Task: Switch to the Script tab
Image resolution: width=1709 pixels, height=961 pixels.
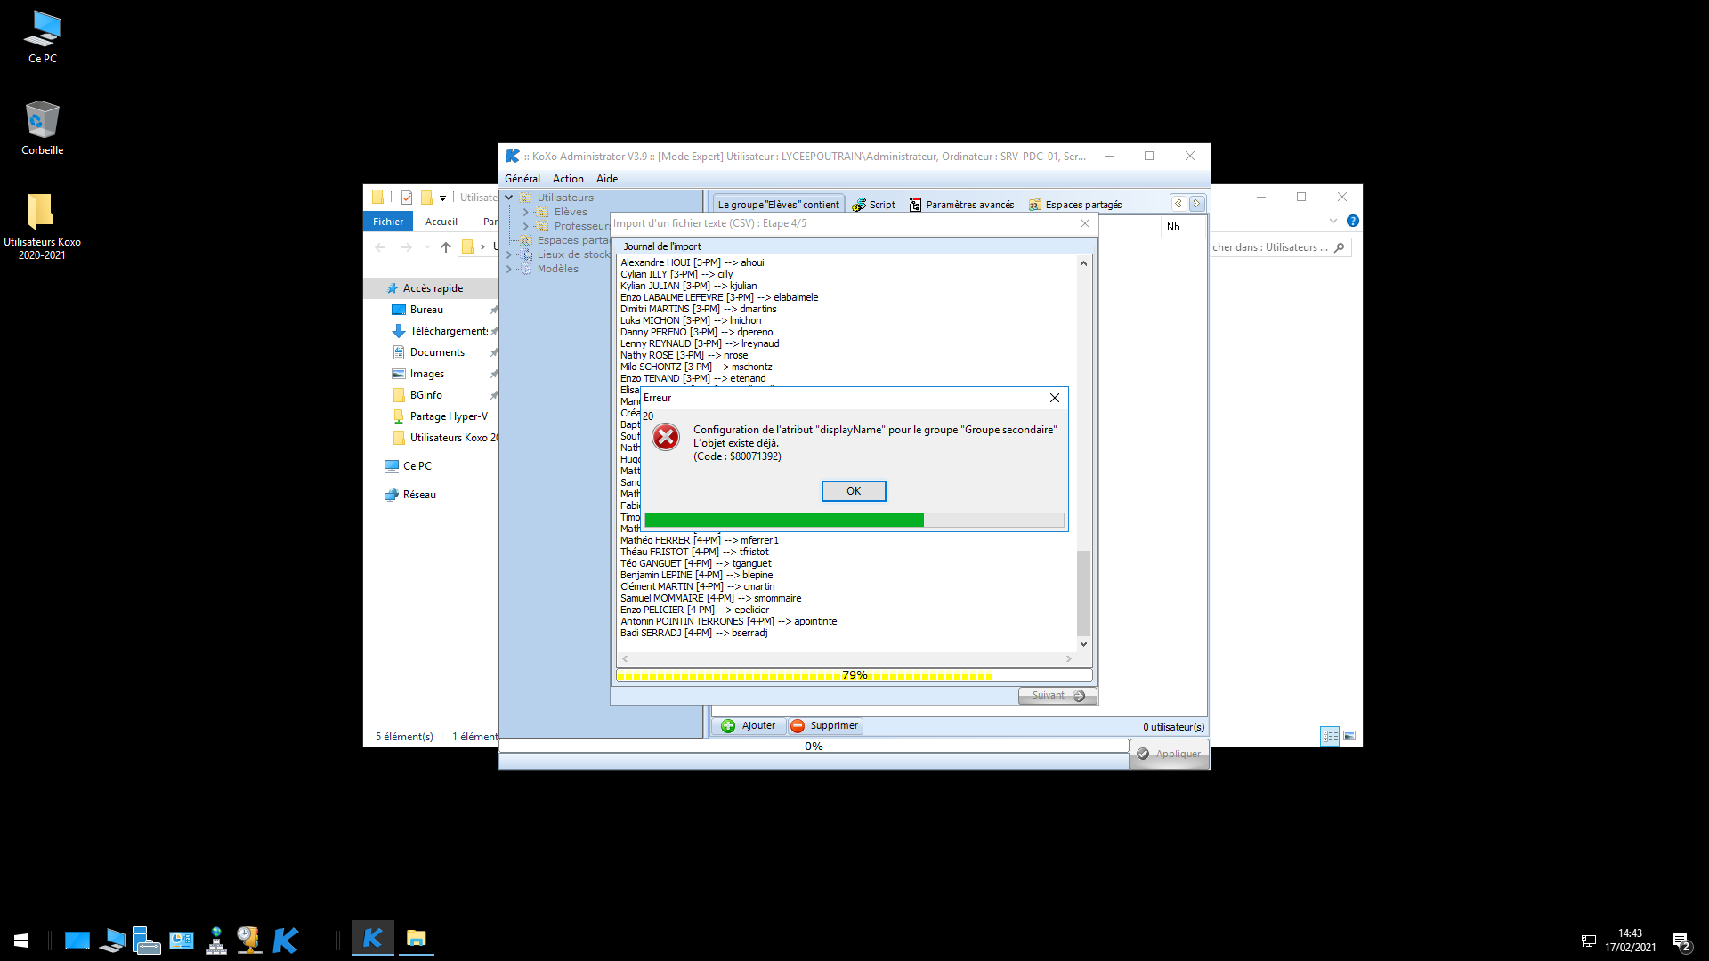Action: [x=873, y=205]
